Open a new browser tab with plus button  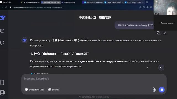(x=147, y=2)
